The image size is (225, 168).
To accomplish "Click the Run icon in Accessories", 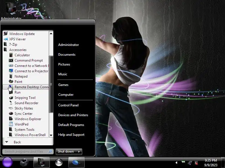I will coord(11,92).
